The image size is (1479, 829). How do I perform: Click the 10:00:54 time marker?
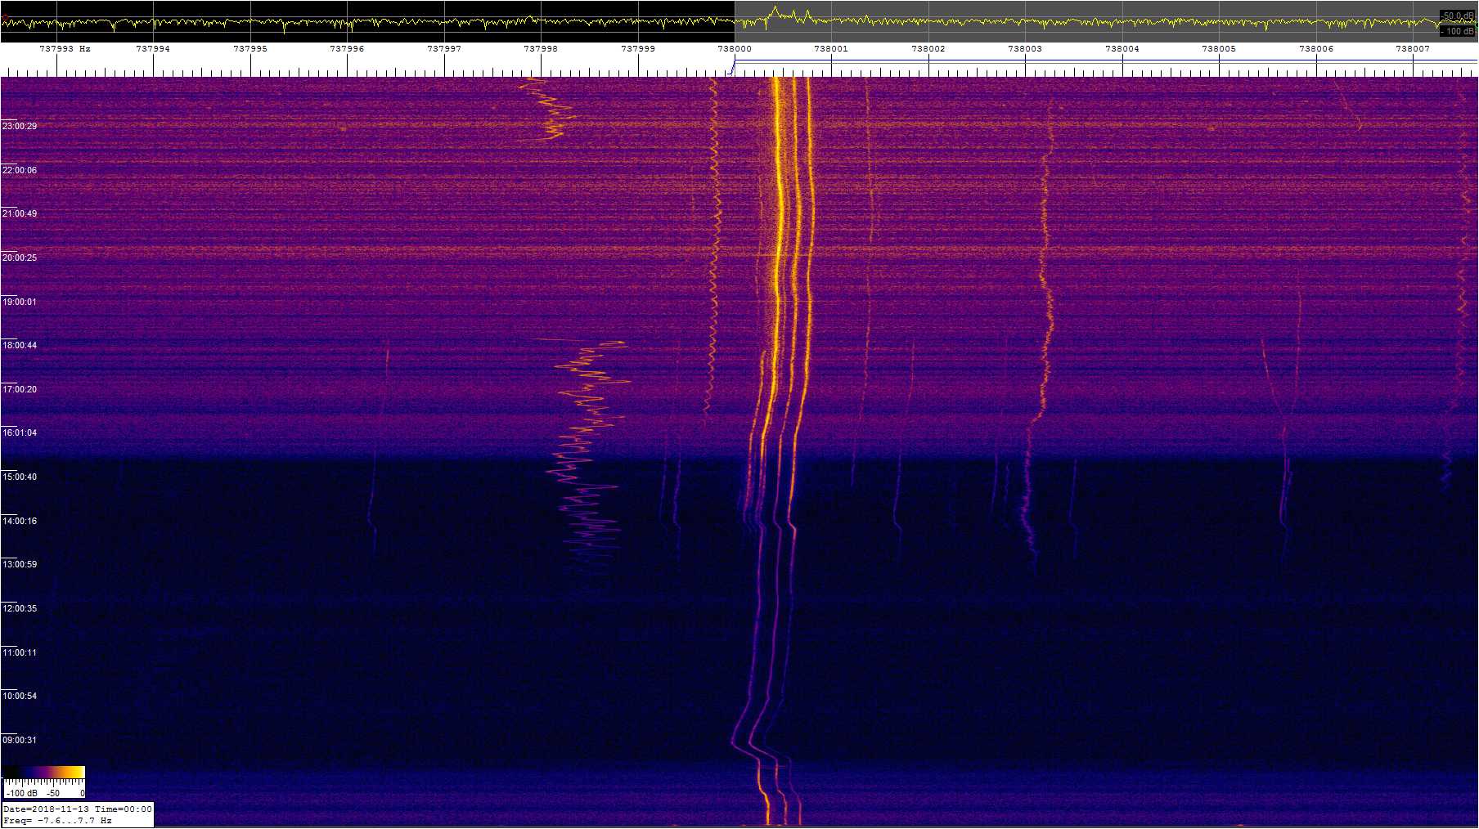click(x=20, y=696)
